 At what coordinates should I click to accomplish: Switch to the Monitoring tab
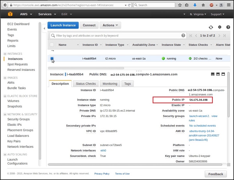tap(110, 84)
